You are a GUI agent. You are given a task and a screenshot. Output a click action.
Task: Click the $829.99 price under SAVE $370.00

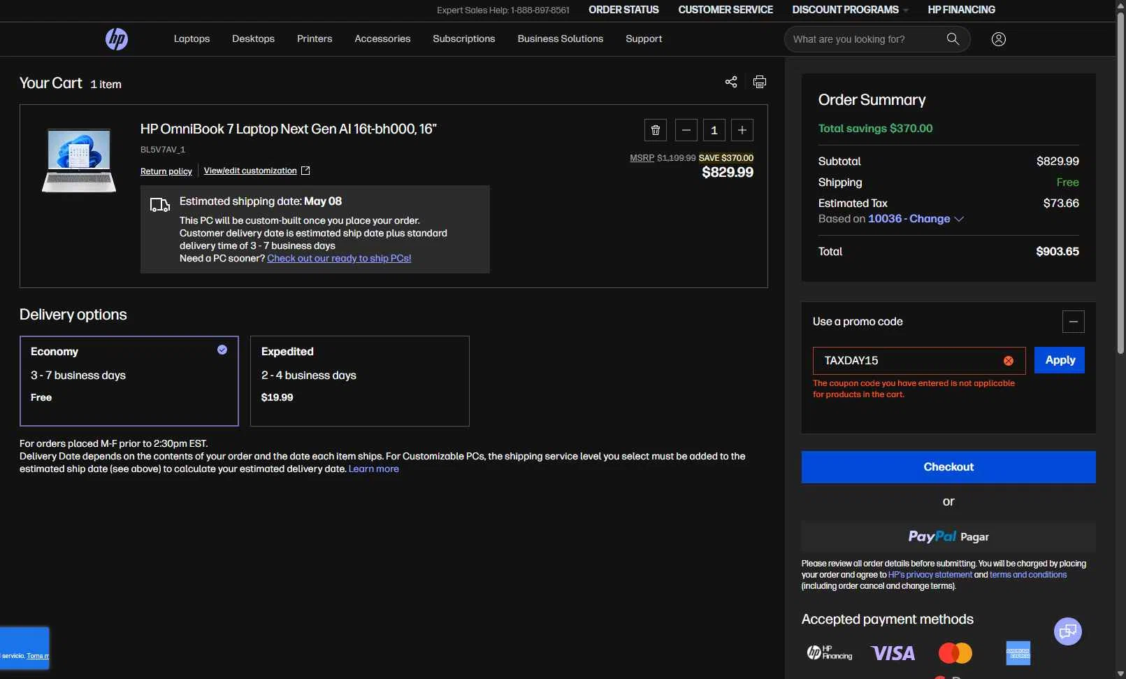(728, 173)
